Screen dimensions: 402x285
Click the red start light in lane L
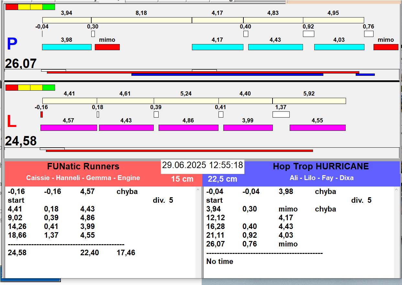point(12,87)
